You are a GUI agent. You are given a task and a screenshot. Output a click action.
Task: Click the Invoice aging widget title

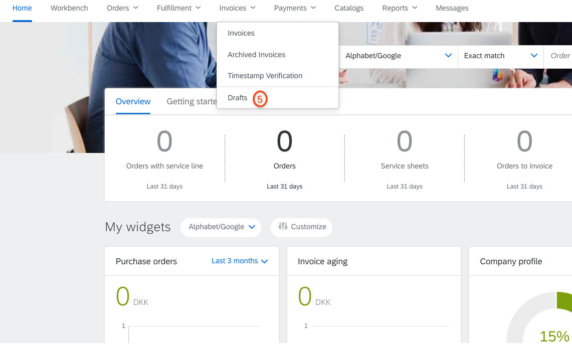tap(322, 262)
